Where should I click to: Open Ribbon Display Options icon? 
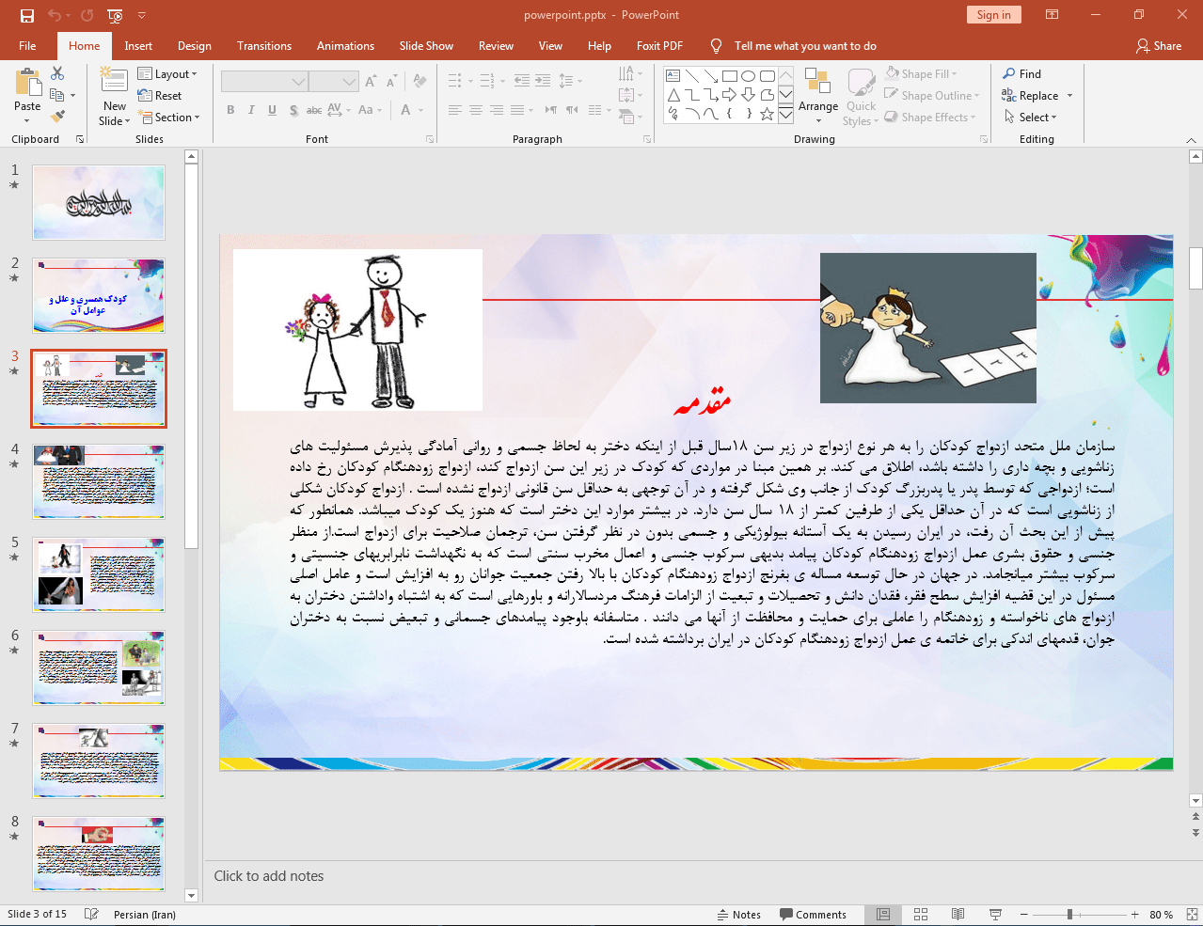point(1053,15)
